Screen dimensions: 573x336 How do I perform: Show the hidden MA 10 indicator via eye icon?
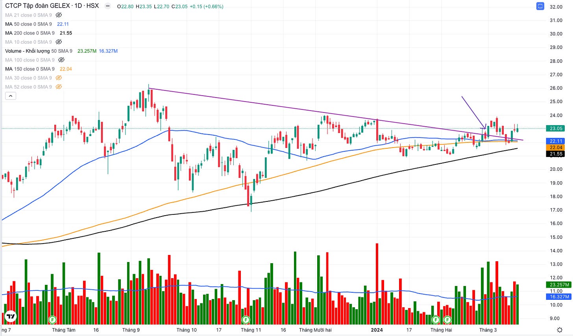point(59,42)
